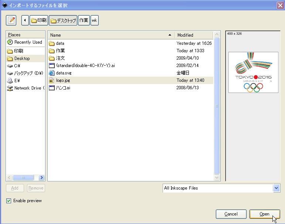Select the 注文 folder in file list
The width and height of the screenshot is (285, 224).
[60, 58]
